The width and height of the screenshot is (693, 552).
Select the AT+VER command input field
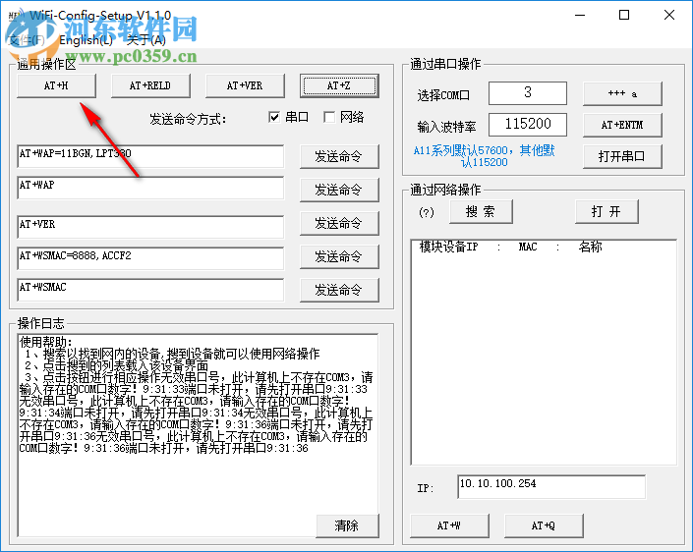pyautogui.click(x=150, y=227)
